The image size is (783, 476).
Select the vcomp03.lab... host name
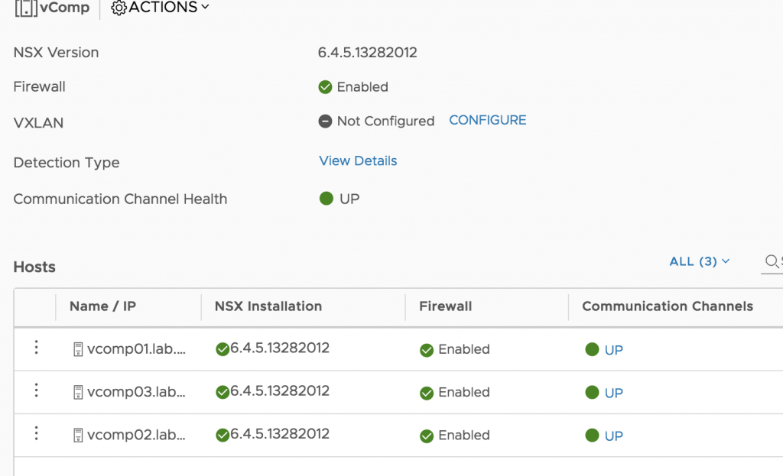pyautogui.click(x=136, y=392)
